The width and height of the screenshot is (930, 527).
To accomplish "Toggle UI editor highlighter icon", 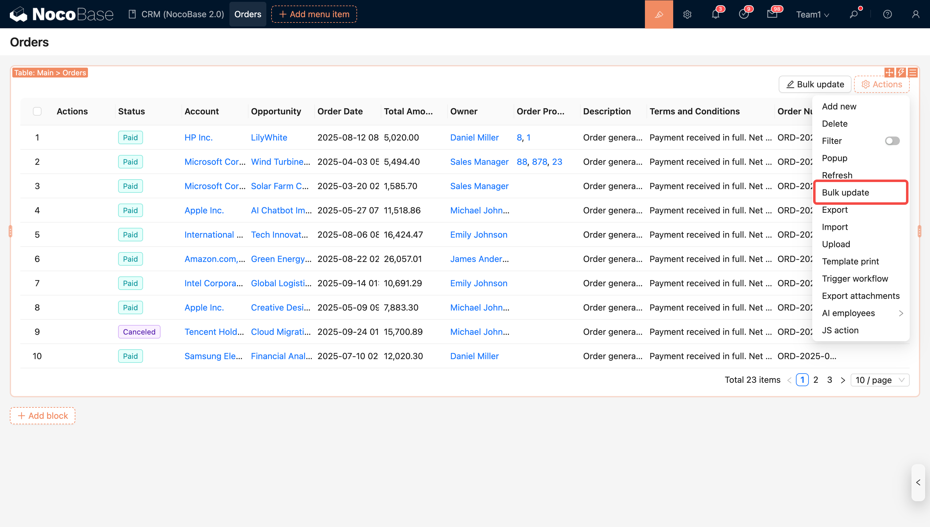I will tap(658, 14).
